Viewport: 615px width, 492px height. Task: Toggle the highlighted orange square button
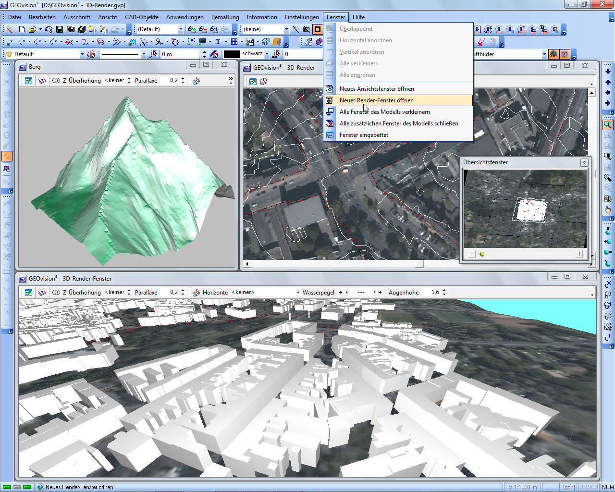318,29
